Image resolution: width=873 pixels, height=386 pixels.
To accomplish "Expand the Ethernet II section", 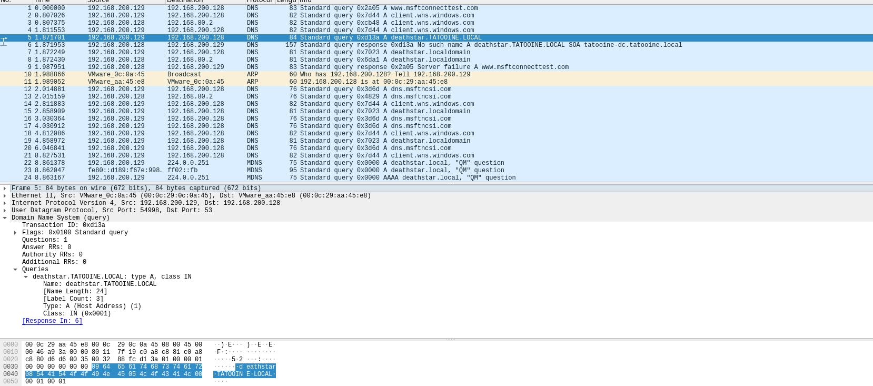I will coord(5,196).
